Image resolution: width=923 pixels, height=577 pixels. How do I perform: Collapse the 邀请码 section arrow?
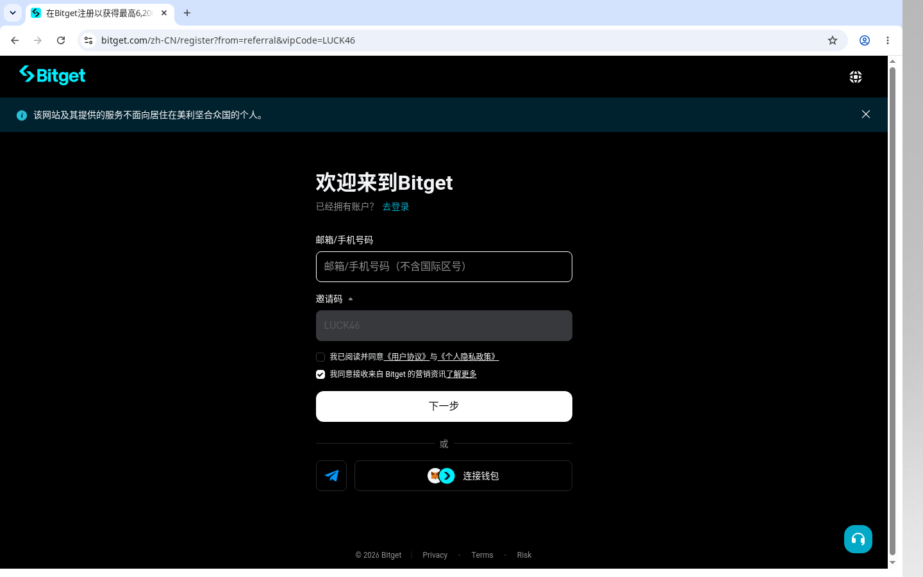click(351, 299)
